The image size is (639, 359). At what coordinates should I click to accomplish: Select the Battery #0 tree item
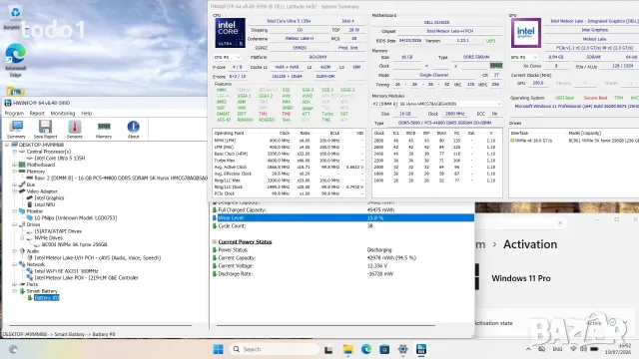[x=47, y=298]
